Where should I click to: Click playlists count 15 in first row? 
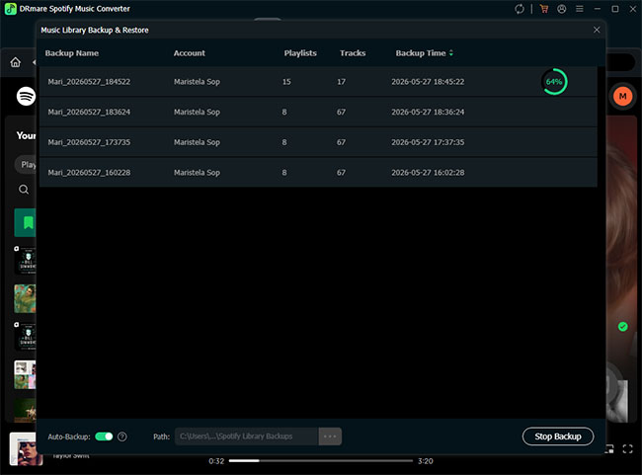[x=286, y=82]
